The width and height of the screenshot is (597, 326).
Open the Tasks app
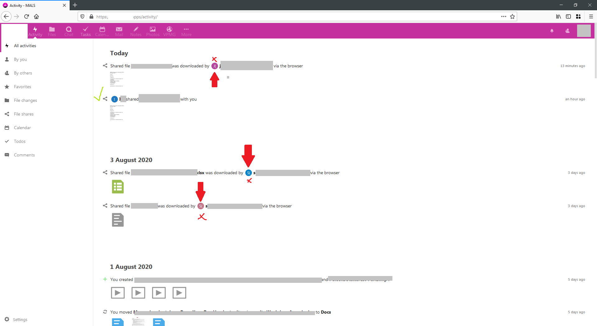click(x=86, y=31)
